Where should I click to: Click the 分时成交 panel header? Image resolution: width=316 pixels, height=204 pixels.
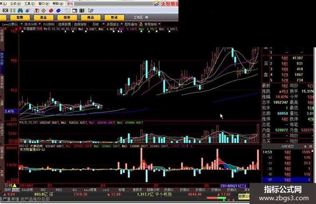(288, 146)
